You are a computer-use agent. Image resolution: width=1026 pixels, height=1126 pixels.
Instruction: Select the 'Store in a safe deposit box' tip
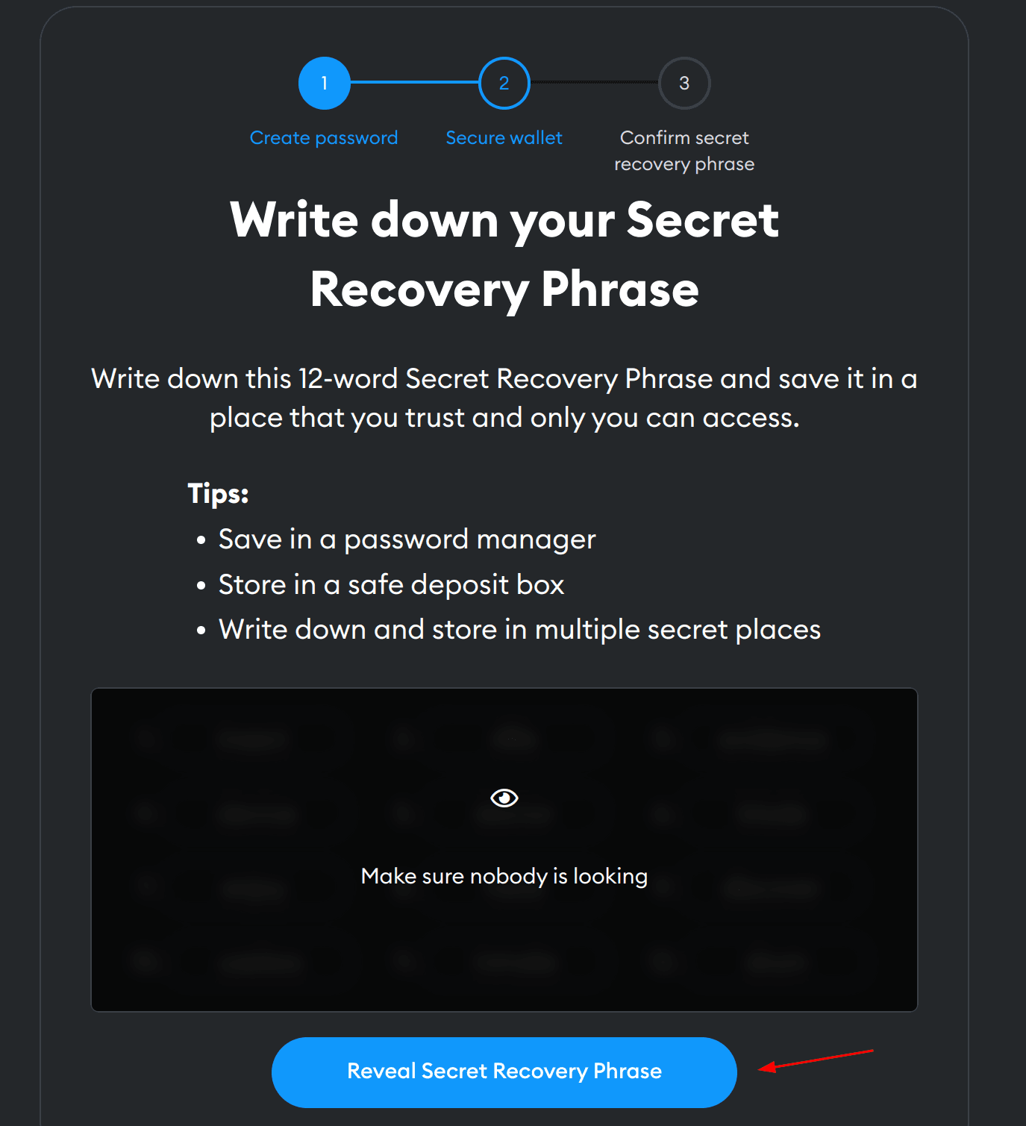click(392, 585)
